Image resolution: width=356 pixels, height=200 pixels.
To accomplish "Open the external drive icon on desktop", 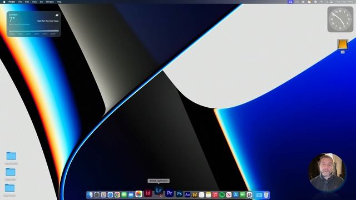I will pyautogui.click(x=343, y=44).
